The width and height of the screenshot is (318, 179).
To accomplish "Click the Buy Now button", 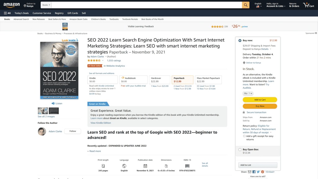I will [x=260, y=106].
